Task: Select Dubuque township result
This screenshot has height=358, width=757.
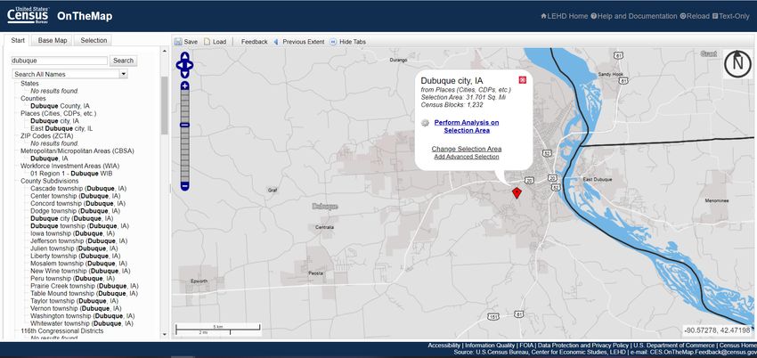Action: (79, 226)
